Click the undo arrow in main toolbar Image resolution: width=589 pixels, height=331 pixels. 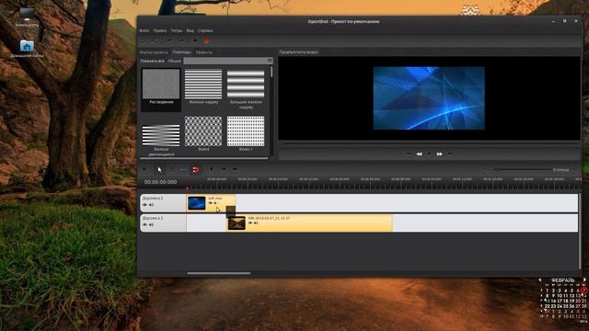(x=169, y=40)
